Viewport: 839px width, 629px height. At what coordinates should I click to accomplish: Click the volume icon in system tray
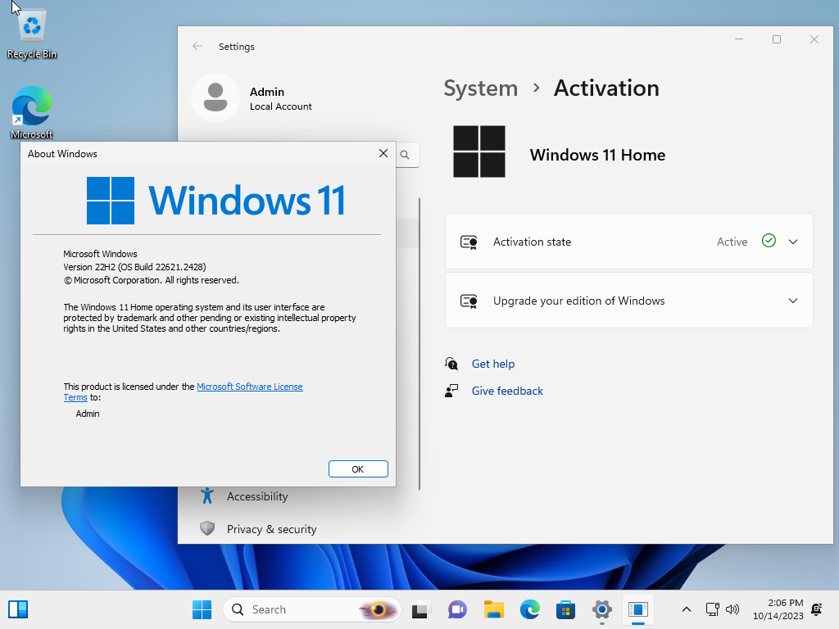(732, 609)
